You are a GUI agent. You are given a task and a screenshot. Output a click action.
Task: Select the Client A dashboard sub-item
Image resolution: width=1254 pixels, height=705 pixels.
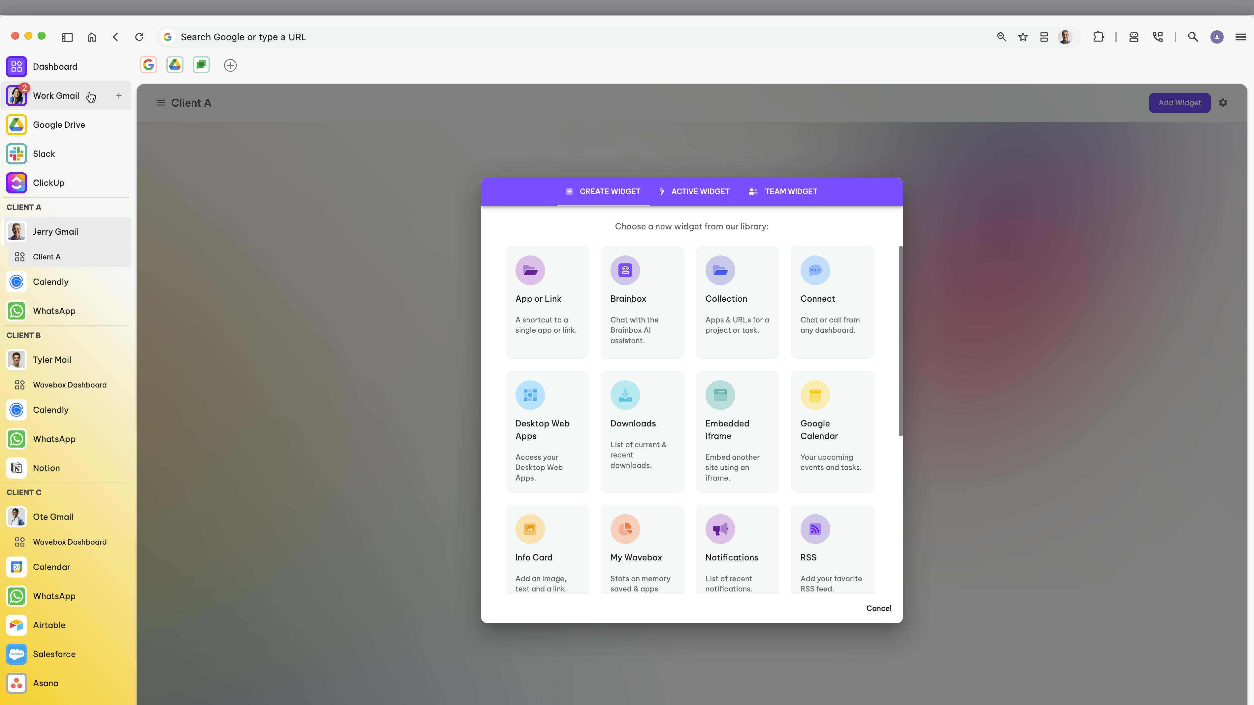tap(69, 256)
